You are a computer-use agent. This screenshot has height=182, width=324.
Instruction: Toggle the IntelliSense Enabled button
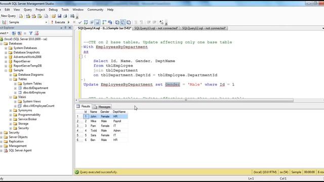pyautogui.click(x=98, y=22)
